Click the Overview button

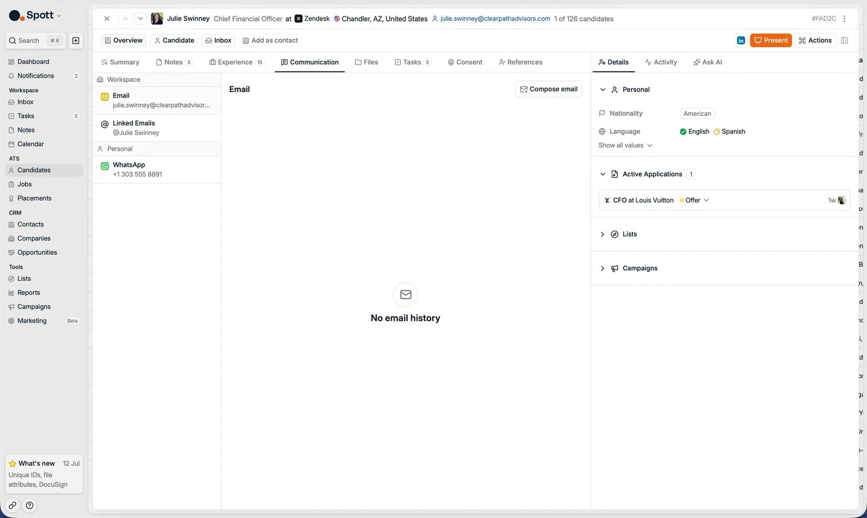tap(124, 41)
